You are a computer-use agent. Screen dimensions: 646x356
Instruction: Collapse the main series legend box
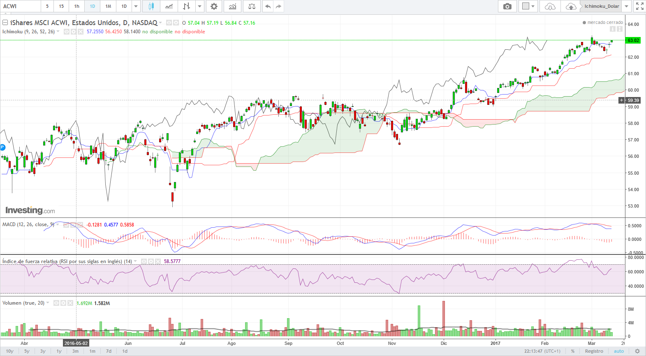pos(5,23)
